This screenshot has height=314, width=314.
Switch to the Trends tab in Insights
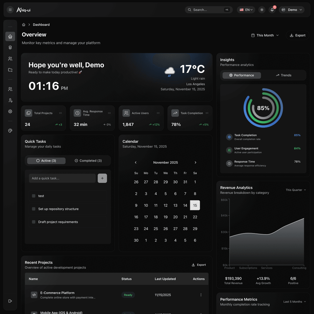[x=283, y=75]
